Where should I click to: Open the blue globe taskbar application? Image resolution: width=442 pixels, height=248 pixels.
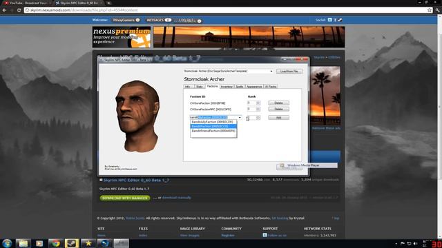(104, 243)
